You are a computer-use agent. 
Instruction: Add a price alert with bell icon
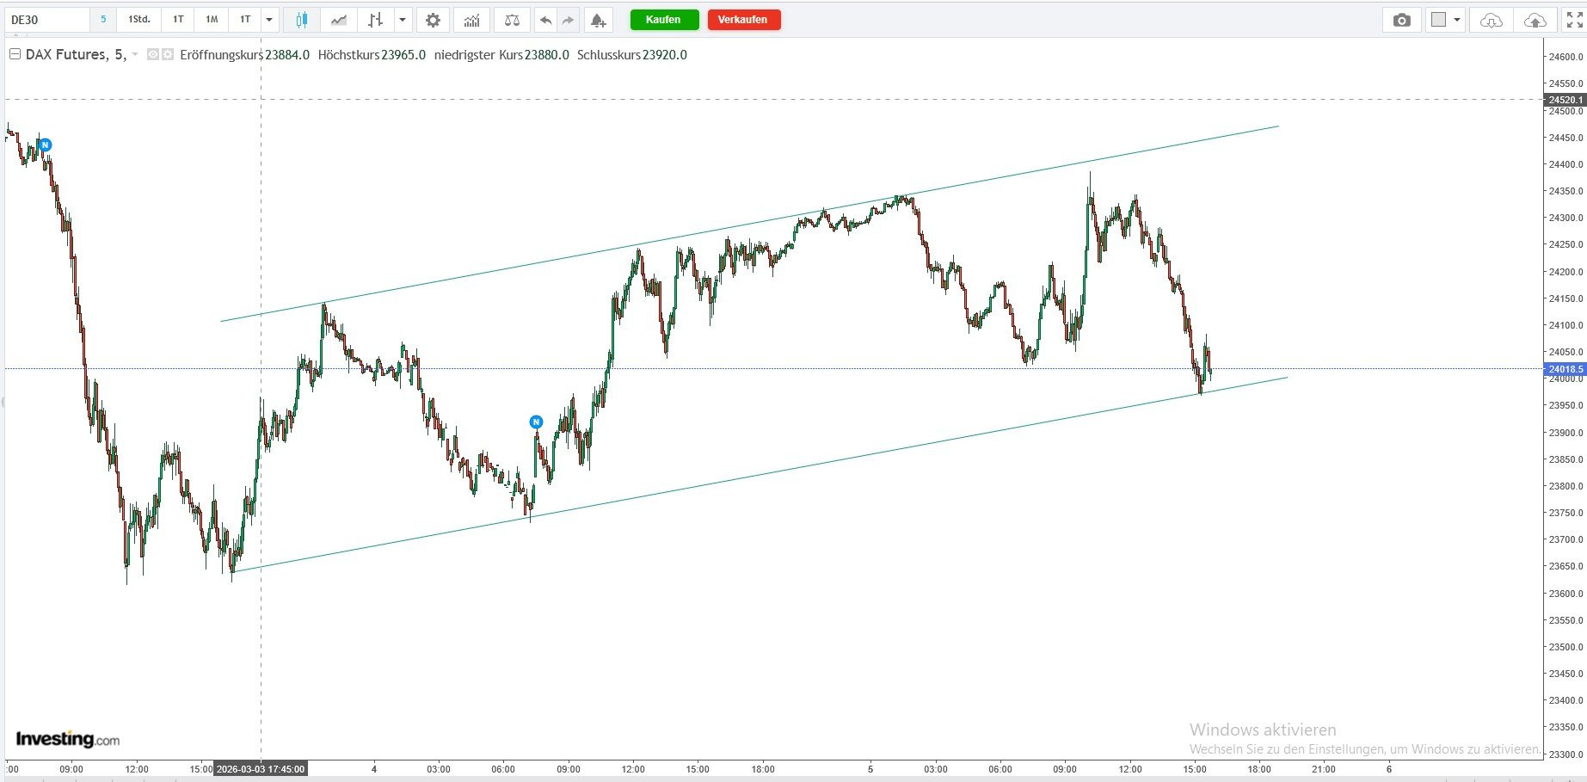(x=599, y=20)
